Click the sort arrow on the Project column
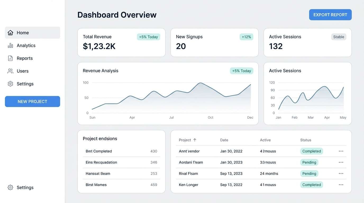The height and width of the screenshot is (203, 364). click(x=195, y=140)
